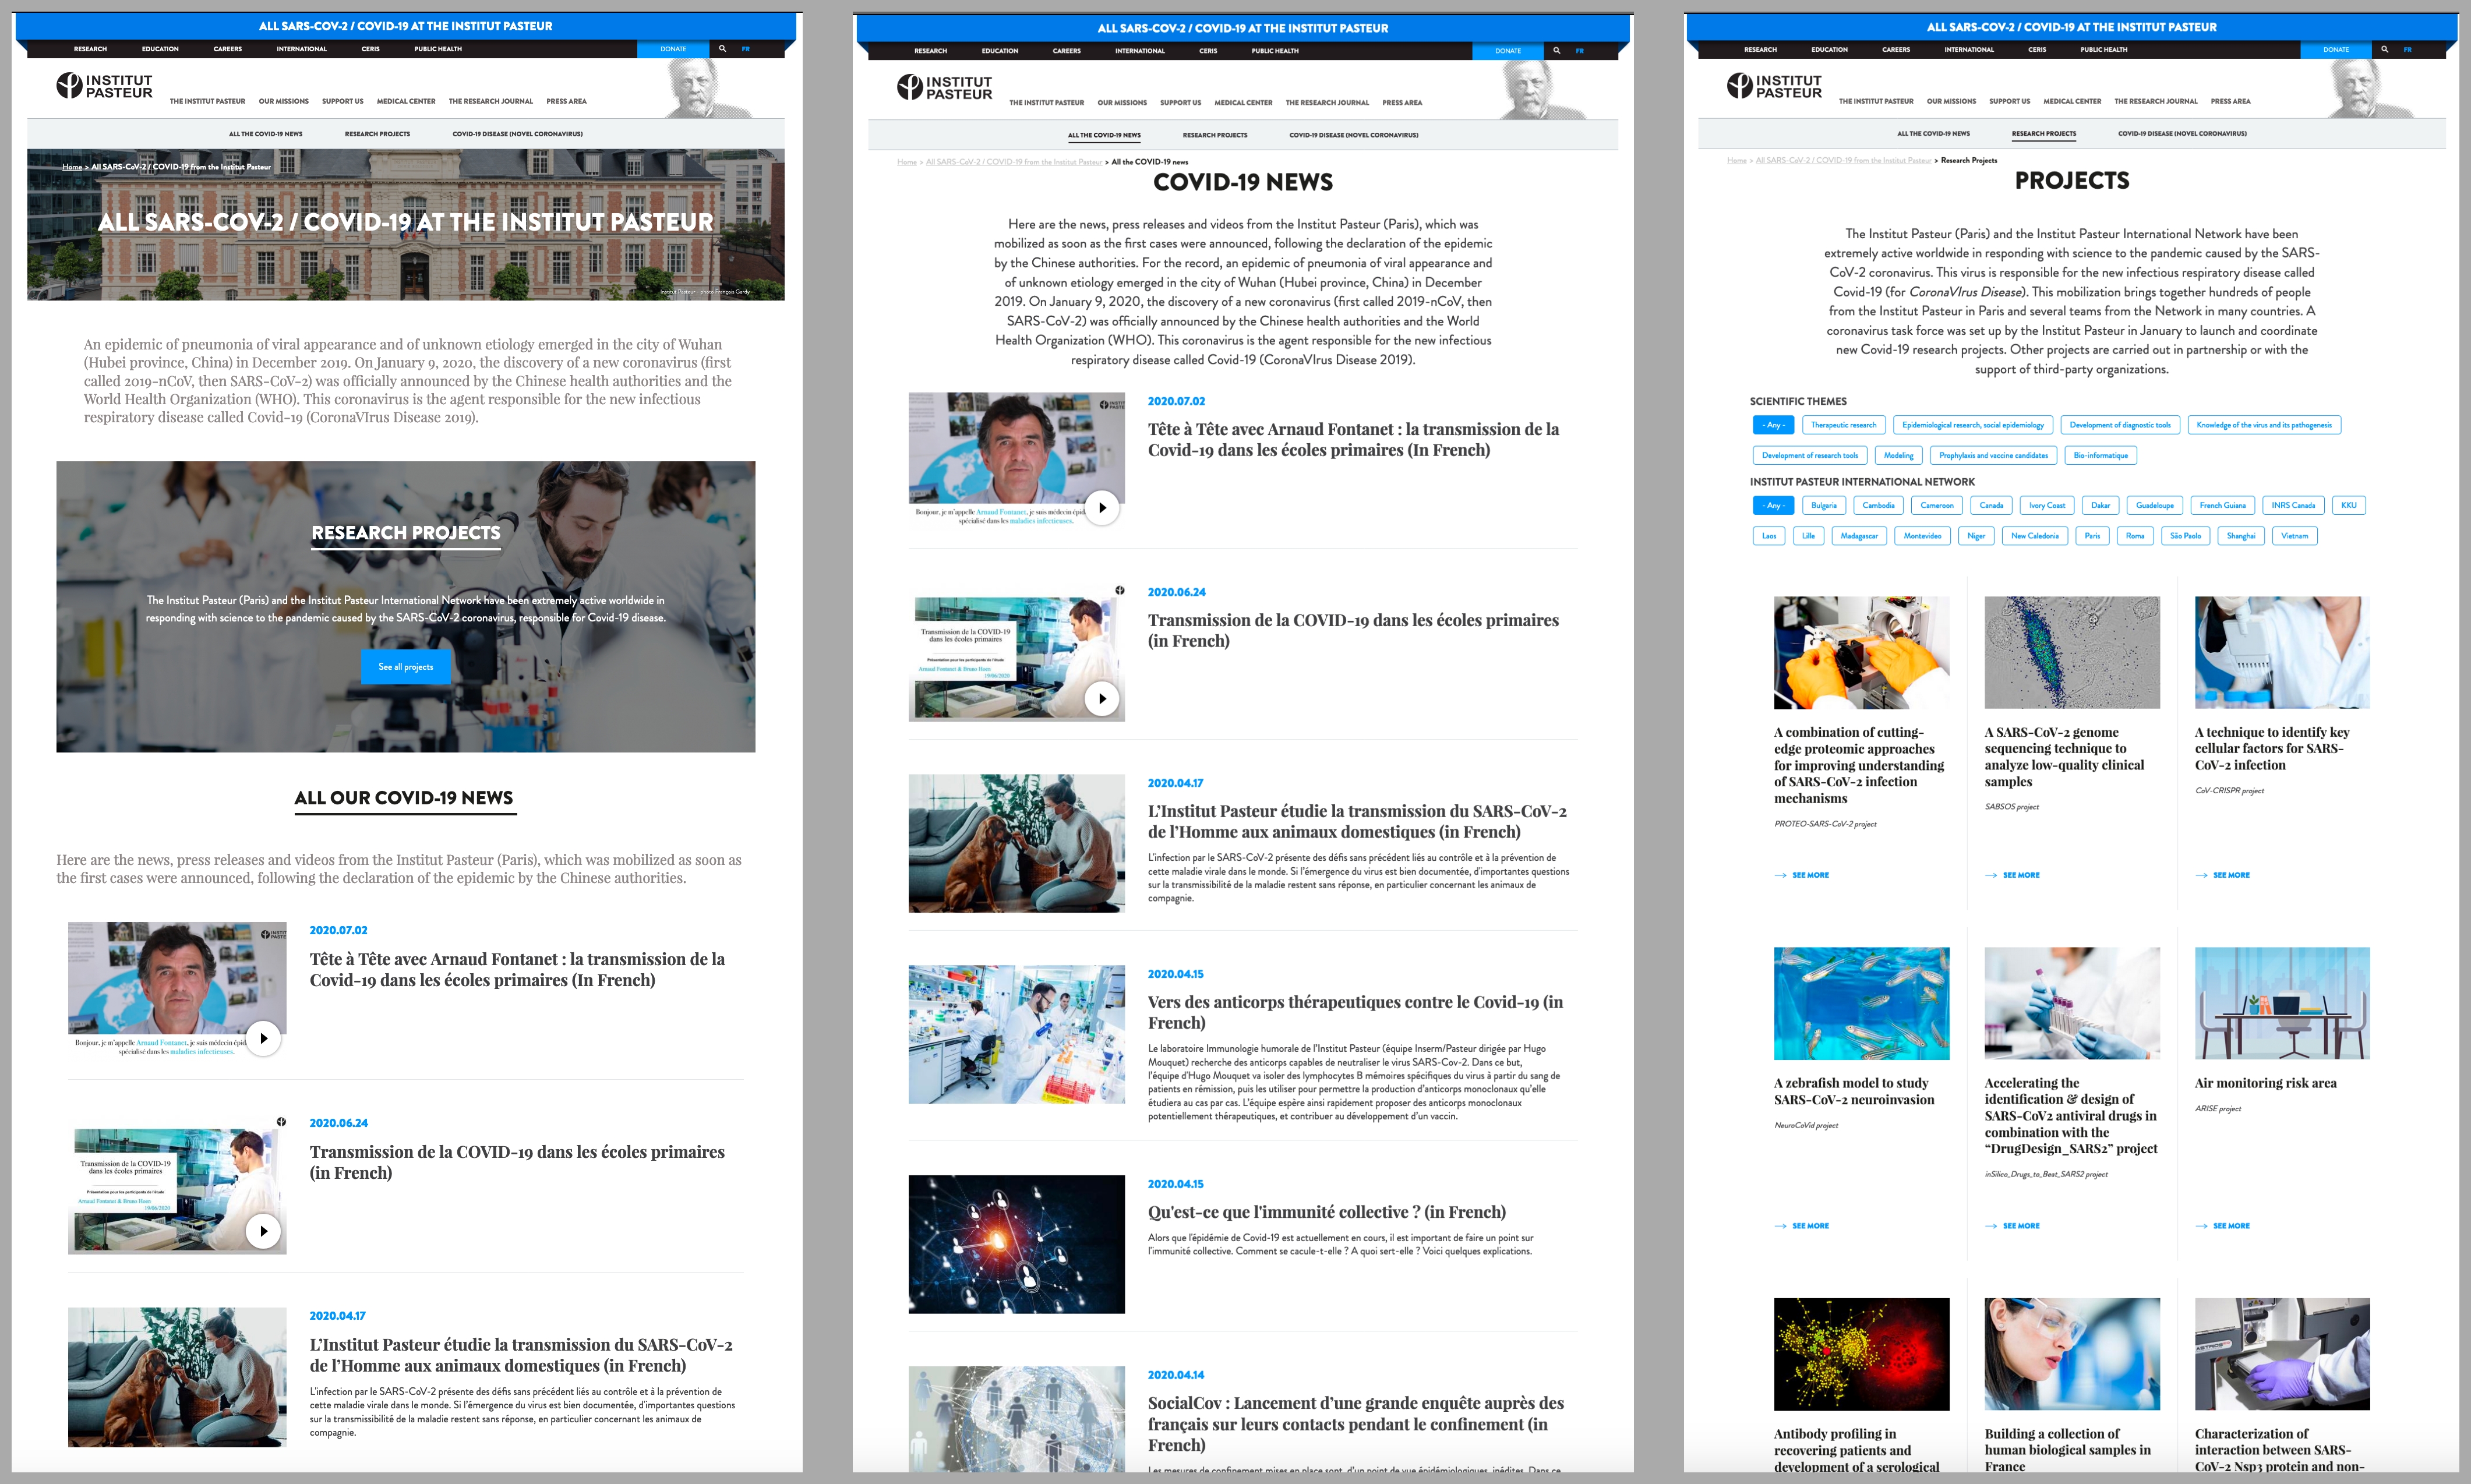
Task: Click the search magnifier on the COVID-19 News page
Action: (1556, 51)
